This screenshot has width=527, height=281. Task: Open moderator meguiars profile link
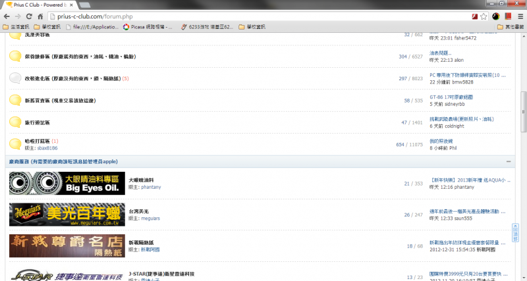click(x=151, y=218)
